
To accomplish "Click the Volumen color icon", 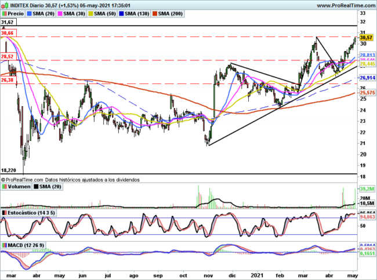I will [4, 187].
